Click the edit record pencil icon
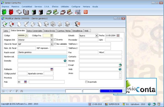This screenshot has height=107, width=164. [x=26, y=24]
